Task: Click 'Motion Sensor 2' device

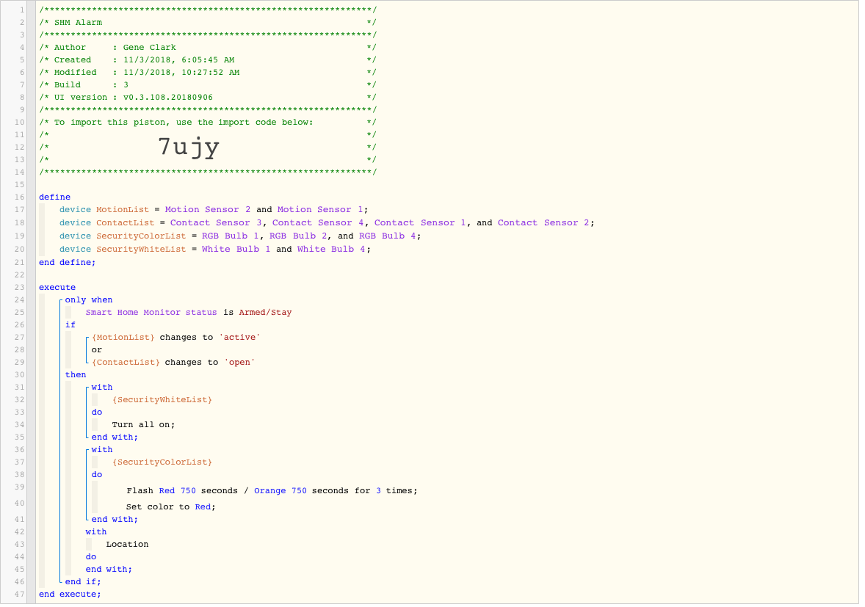Action: point(207,210)
